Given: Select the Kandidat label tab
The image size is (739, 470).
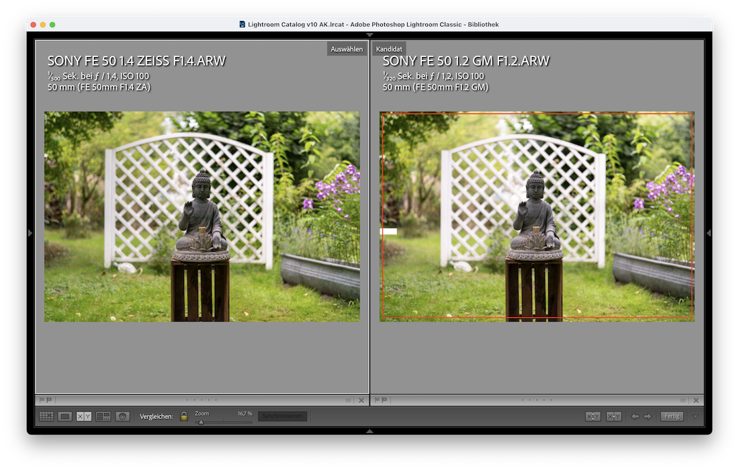Looking at the screenshot, I should pos(389,48).
